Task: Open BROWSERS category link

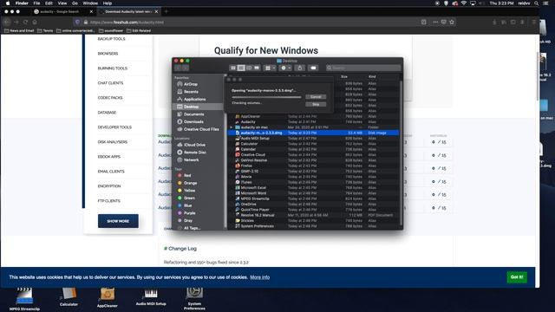Action: click(108, 54)
